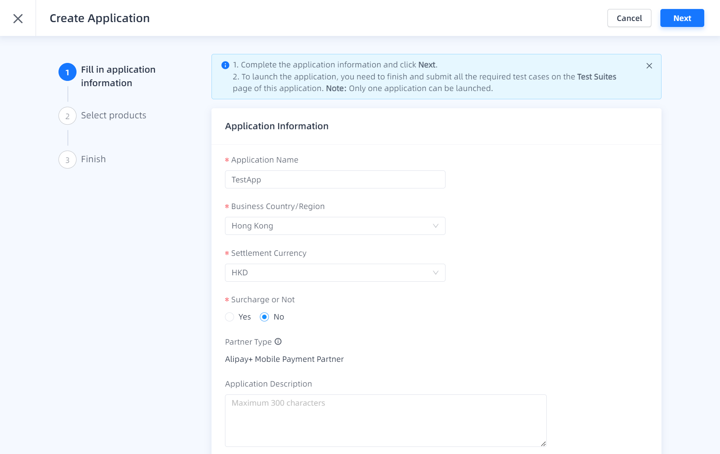Close the Create Application dialog with the X icon
720x454 pixels.
coord(18,18)
